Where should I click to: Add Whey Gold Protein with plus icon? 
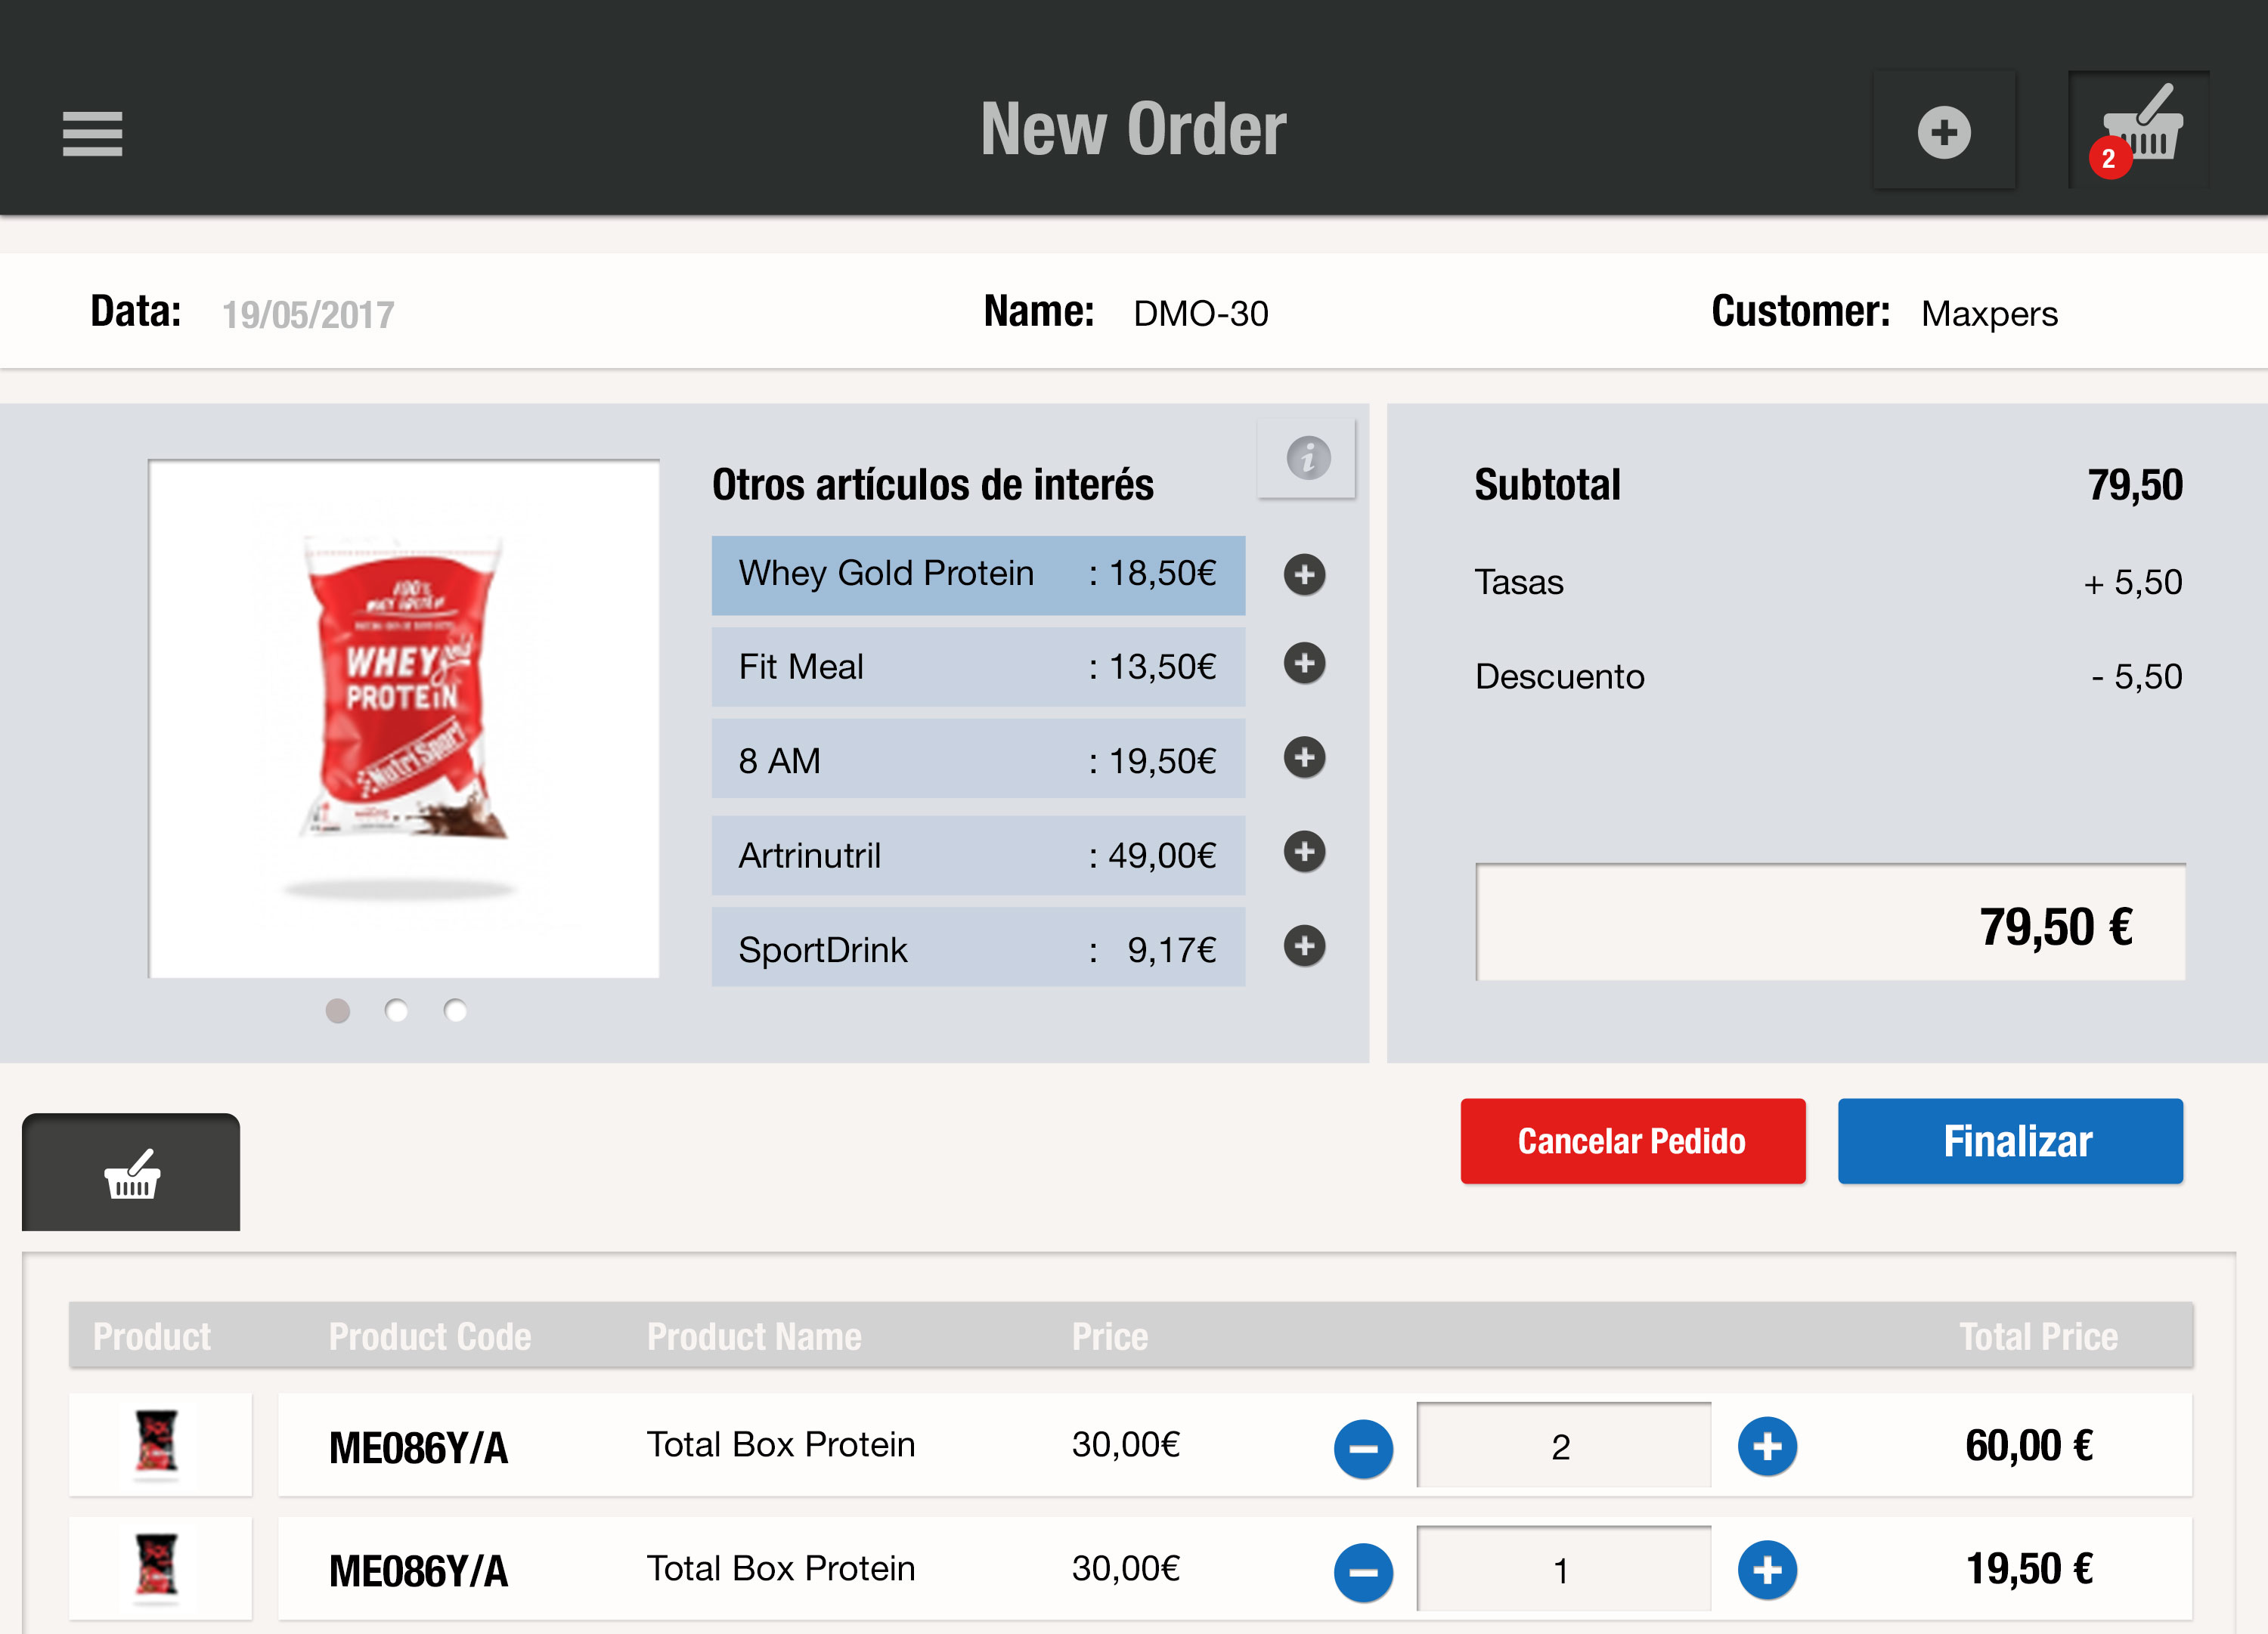1304,574
